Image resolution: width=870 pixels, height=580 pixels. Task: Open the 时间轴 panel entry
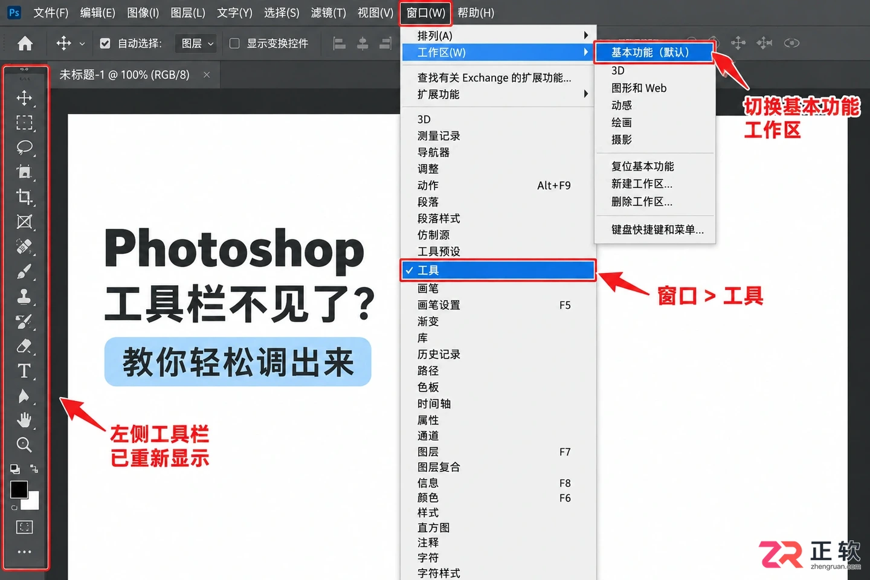point(499,404)
